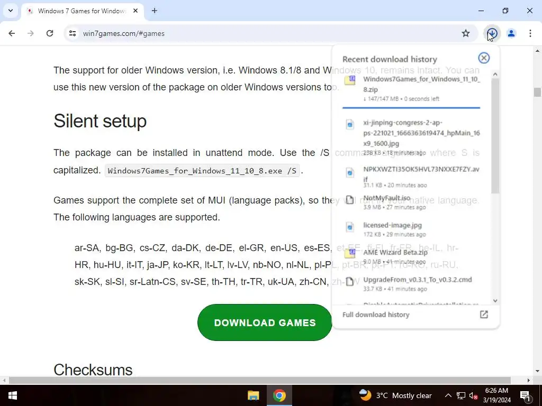Image resolution: width=542 pixels, height=406 pixels.
Task: Close the Windows 7 Games tab
Action: tap(135, 11)
